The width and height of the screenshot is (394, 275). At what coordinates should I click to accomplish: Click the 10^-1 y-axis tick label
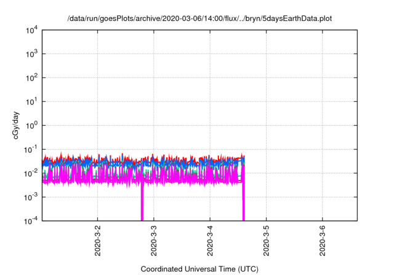pyautogui.click(x=31, y=150)
